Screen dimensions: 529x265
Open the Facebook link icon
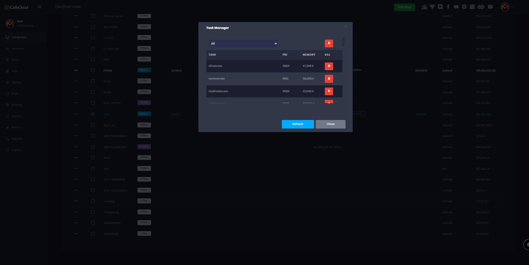click(448, 7)
